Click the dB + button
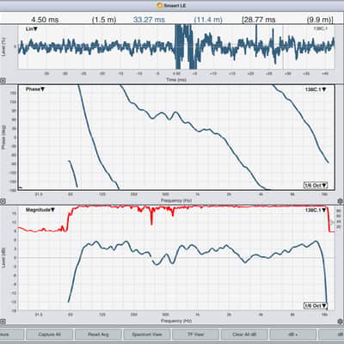The image size is (344, 344). (293, 335)
